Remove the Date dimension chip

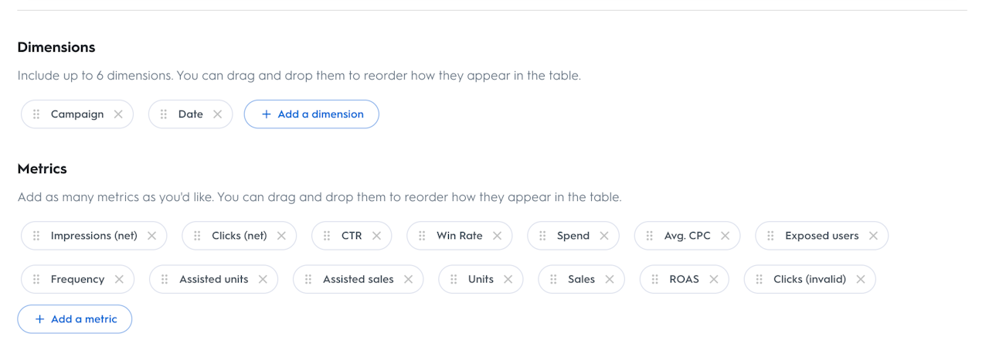pos(217,114)
